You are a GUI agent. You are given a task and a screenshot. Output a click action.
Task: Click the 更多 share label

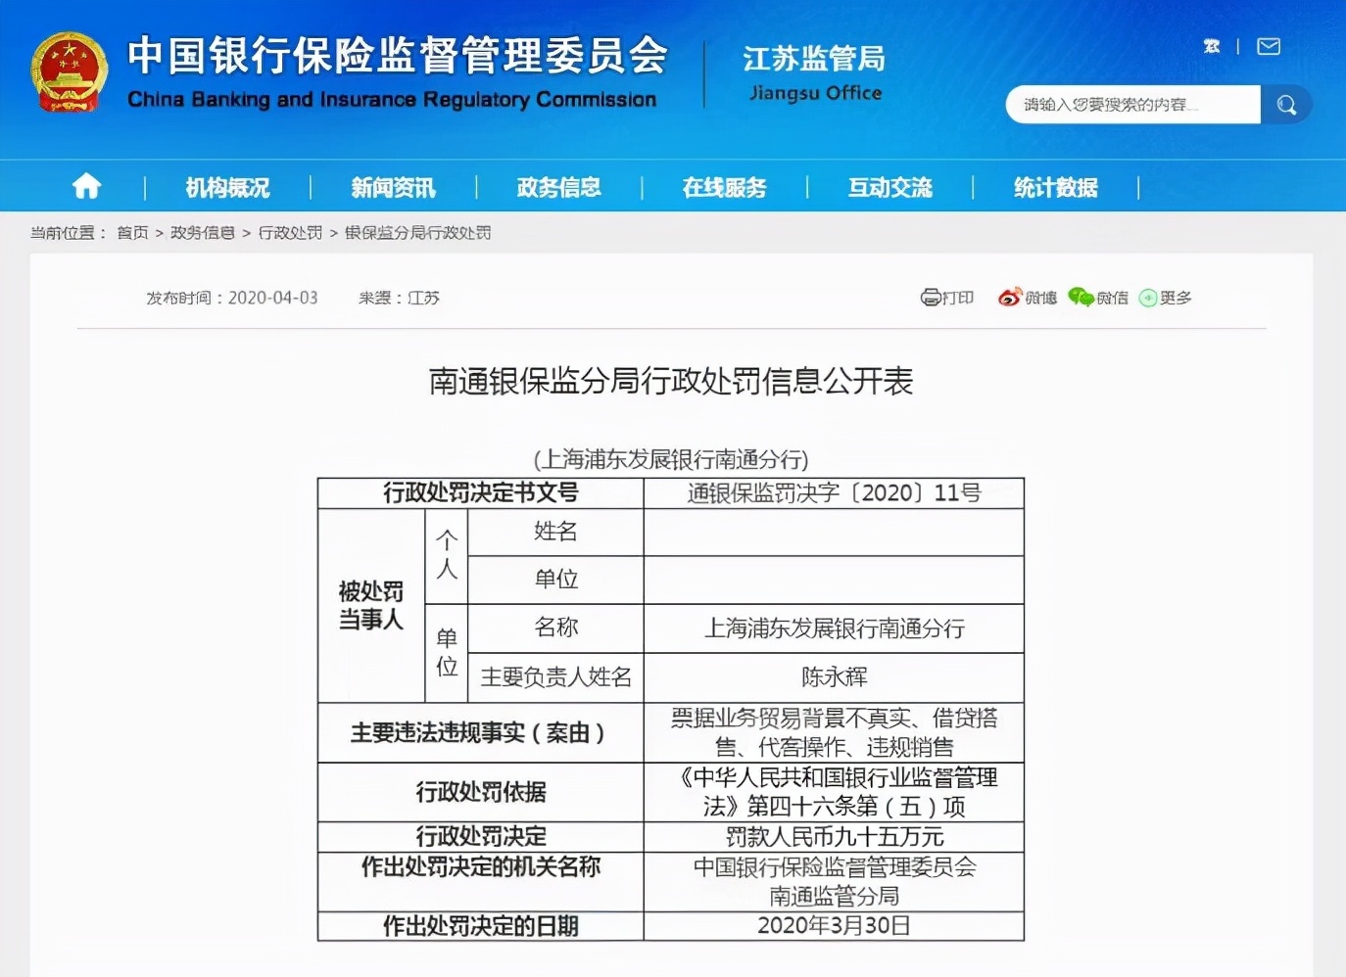[x=1176, y=298]
